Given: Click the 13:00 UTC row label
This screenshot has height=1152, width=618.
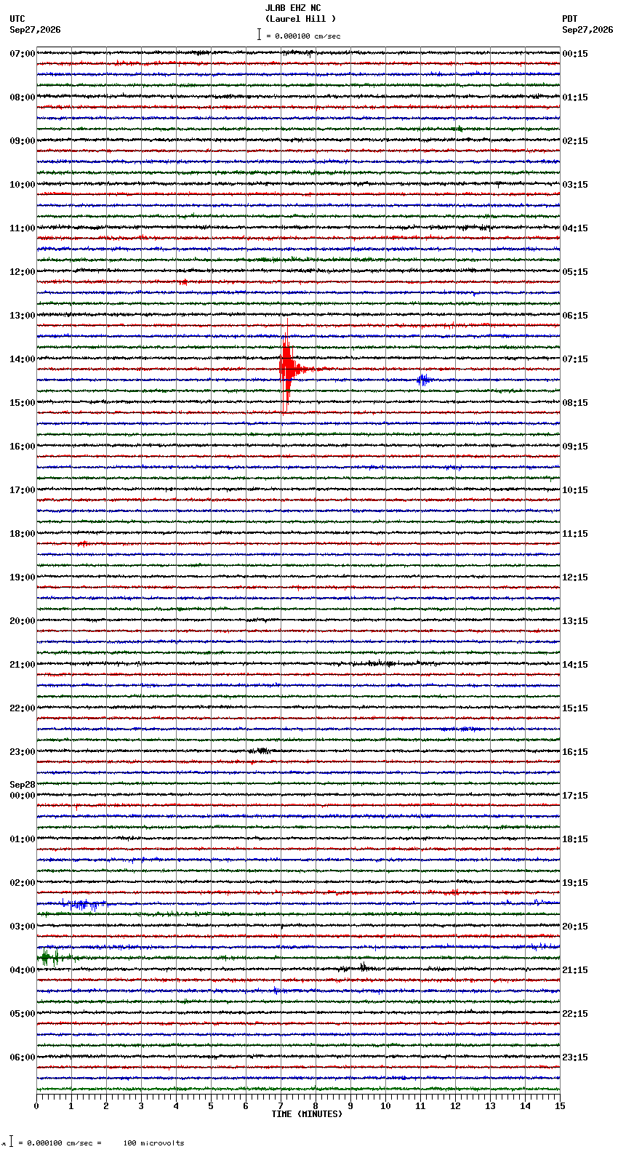Looking at the screenshot, I should pos(23,316).
